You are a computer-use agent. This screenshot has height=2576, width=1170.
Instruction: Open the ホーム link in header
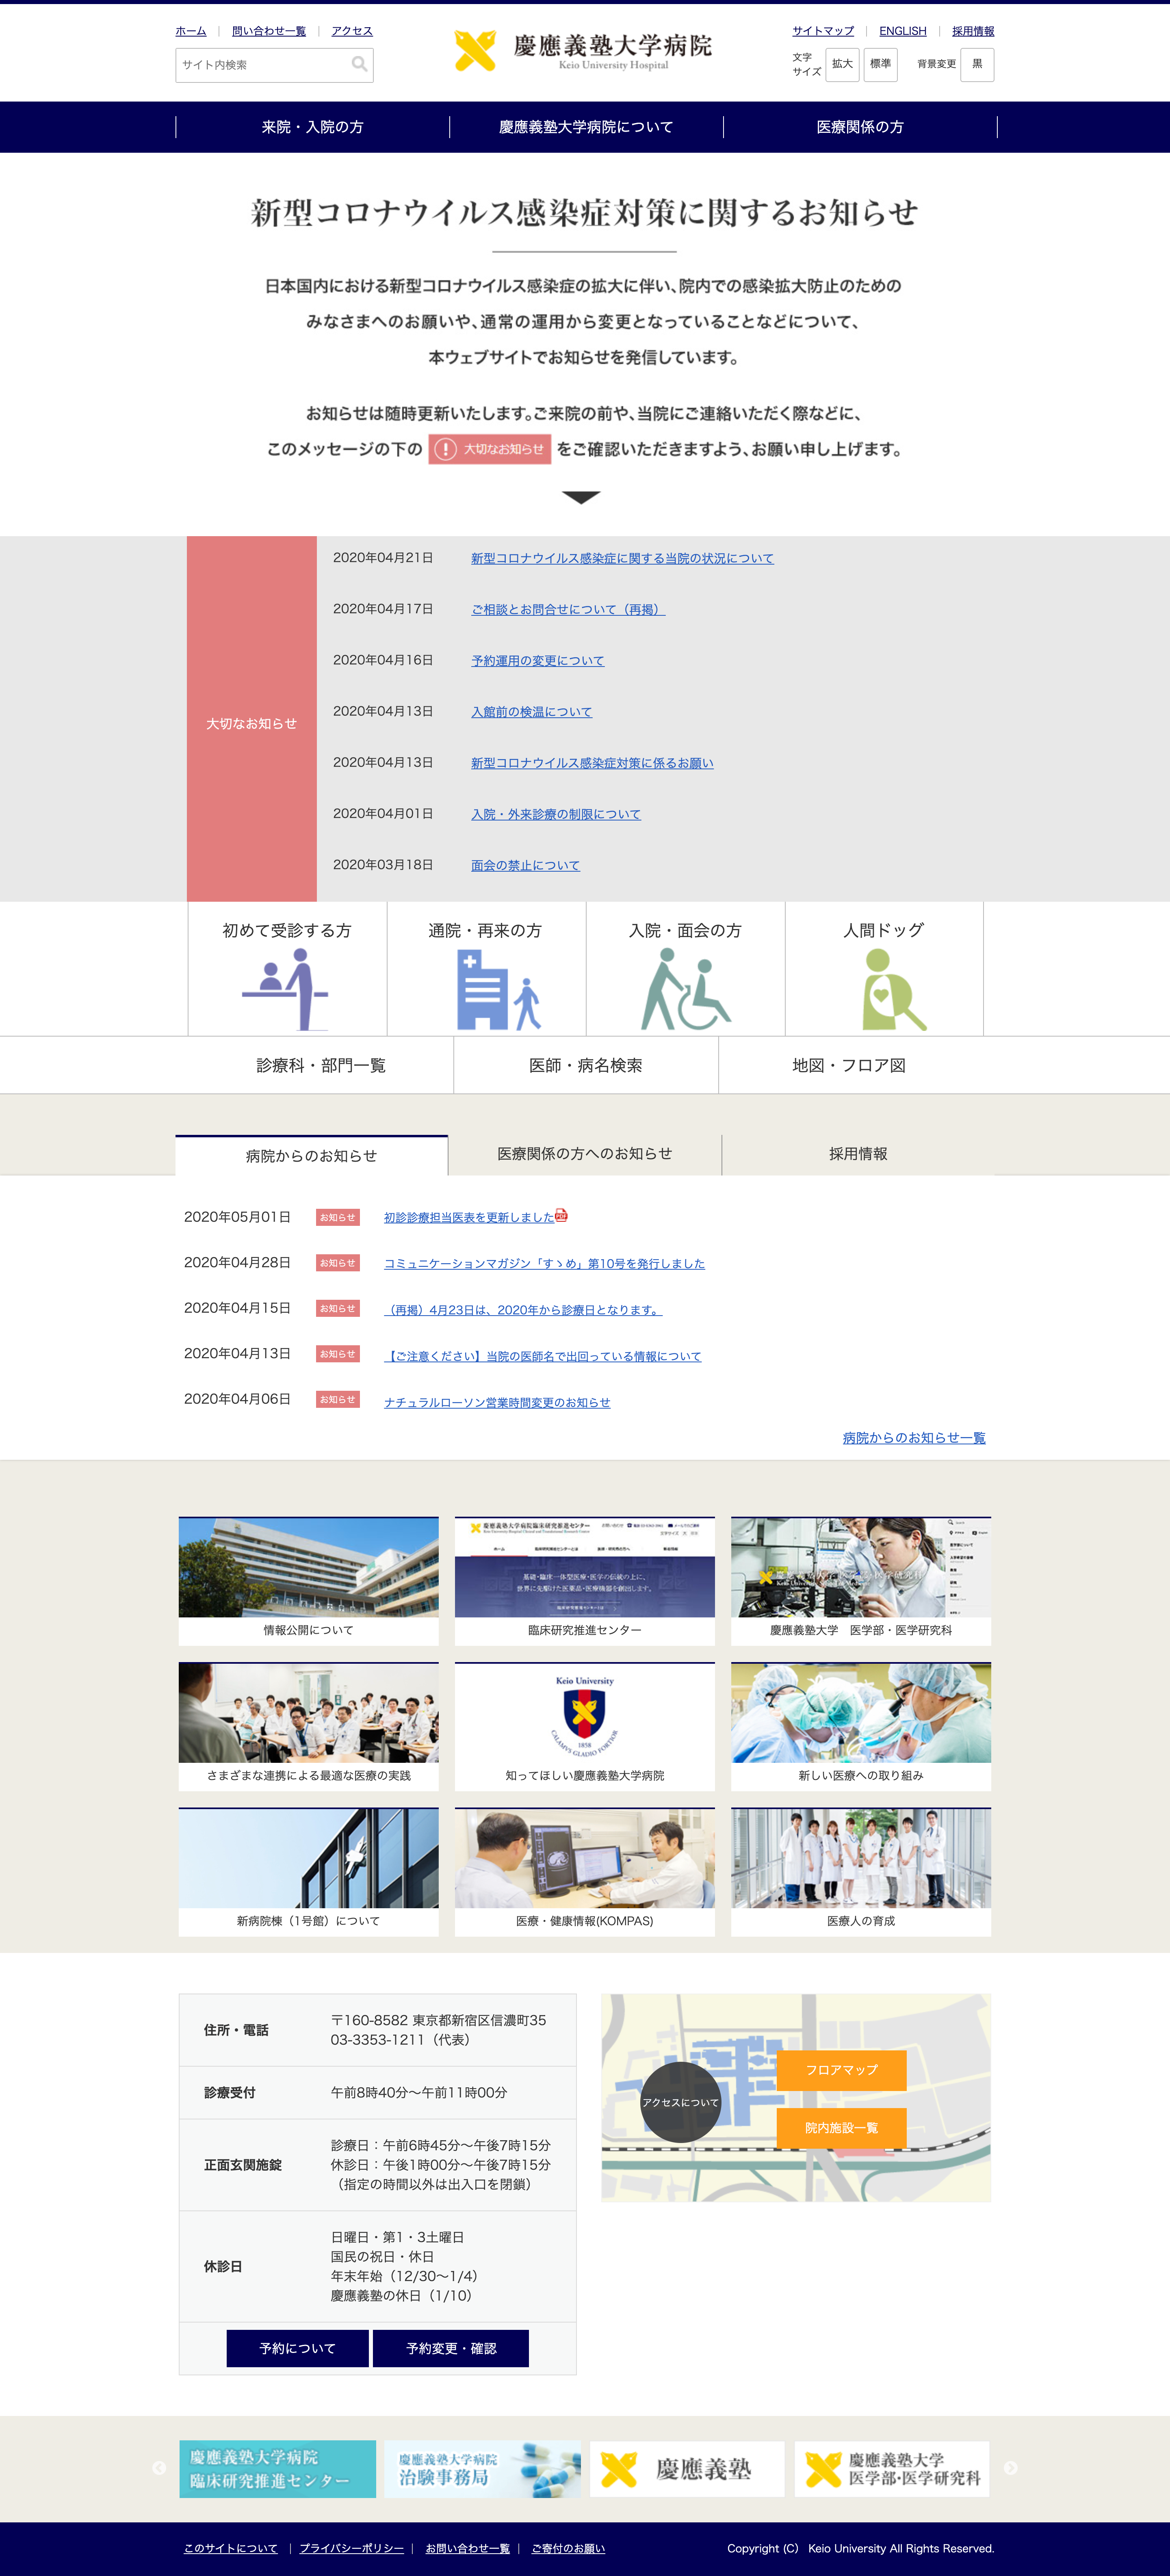coord(191,31)
